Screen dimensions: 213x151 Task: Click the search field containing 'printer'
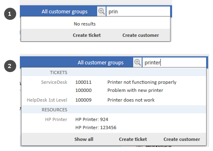(174, 62)
